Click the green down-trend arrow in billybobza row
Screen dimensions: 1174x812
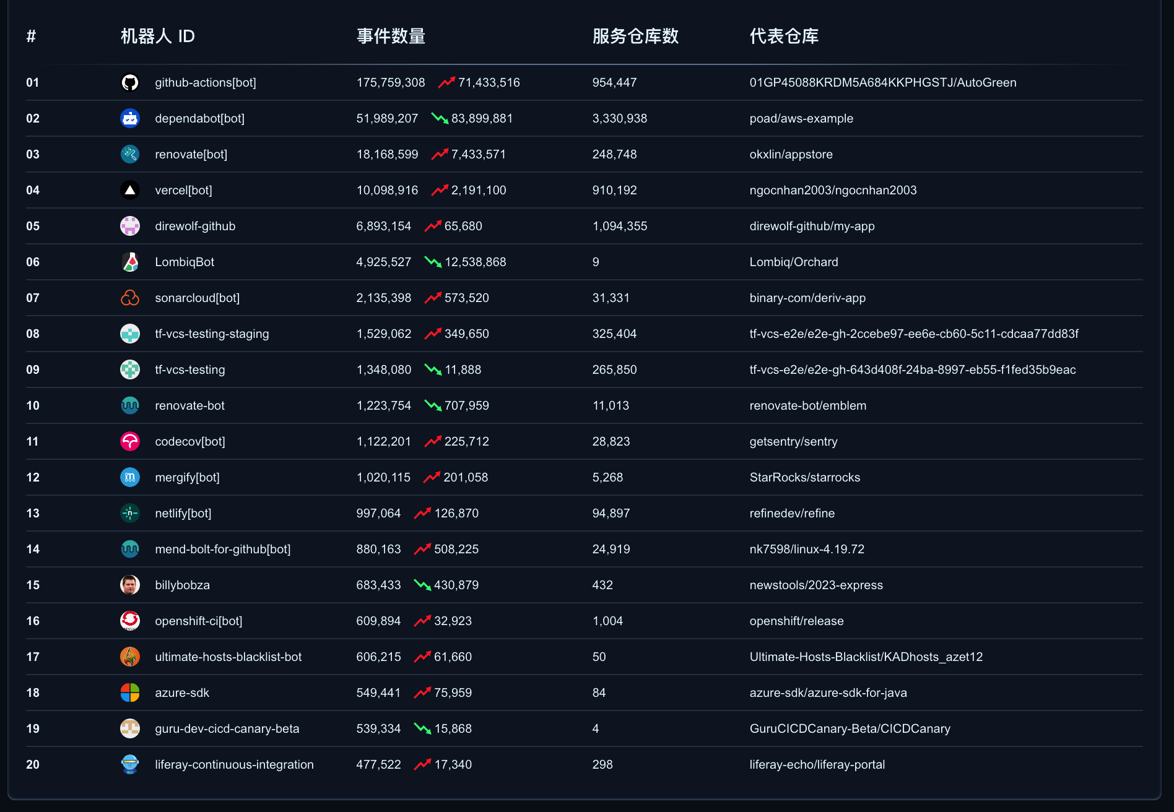point(422,585)
